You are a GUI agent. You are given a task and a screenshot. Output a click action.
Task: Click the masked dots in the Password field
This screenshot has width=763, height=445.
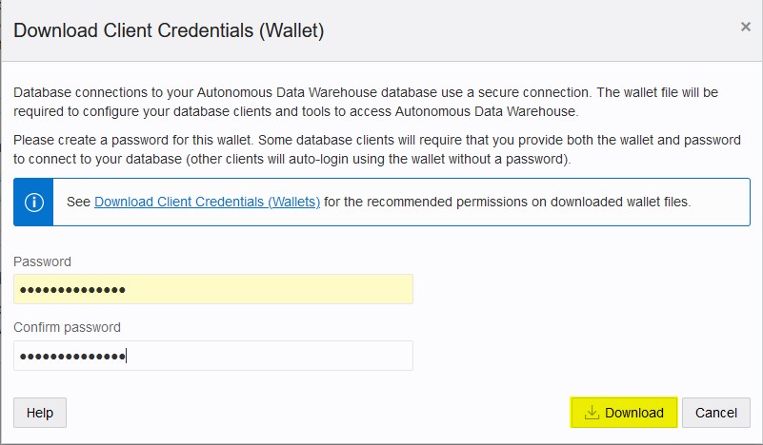(x=72, y=290)
